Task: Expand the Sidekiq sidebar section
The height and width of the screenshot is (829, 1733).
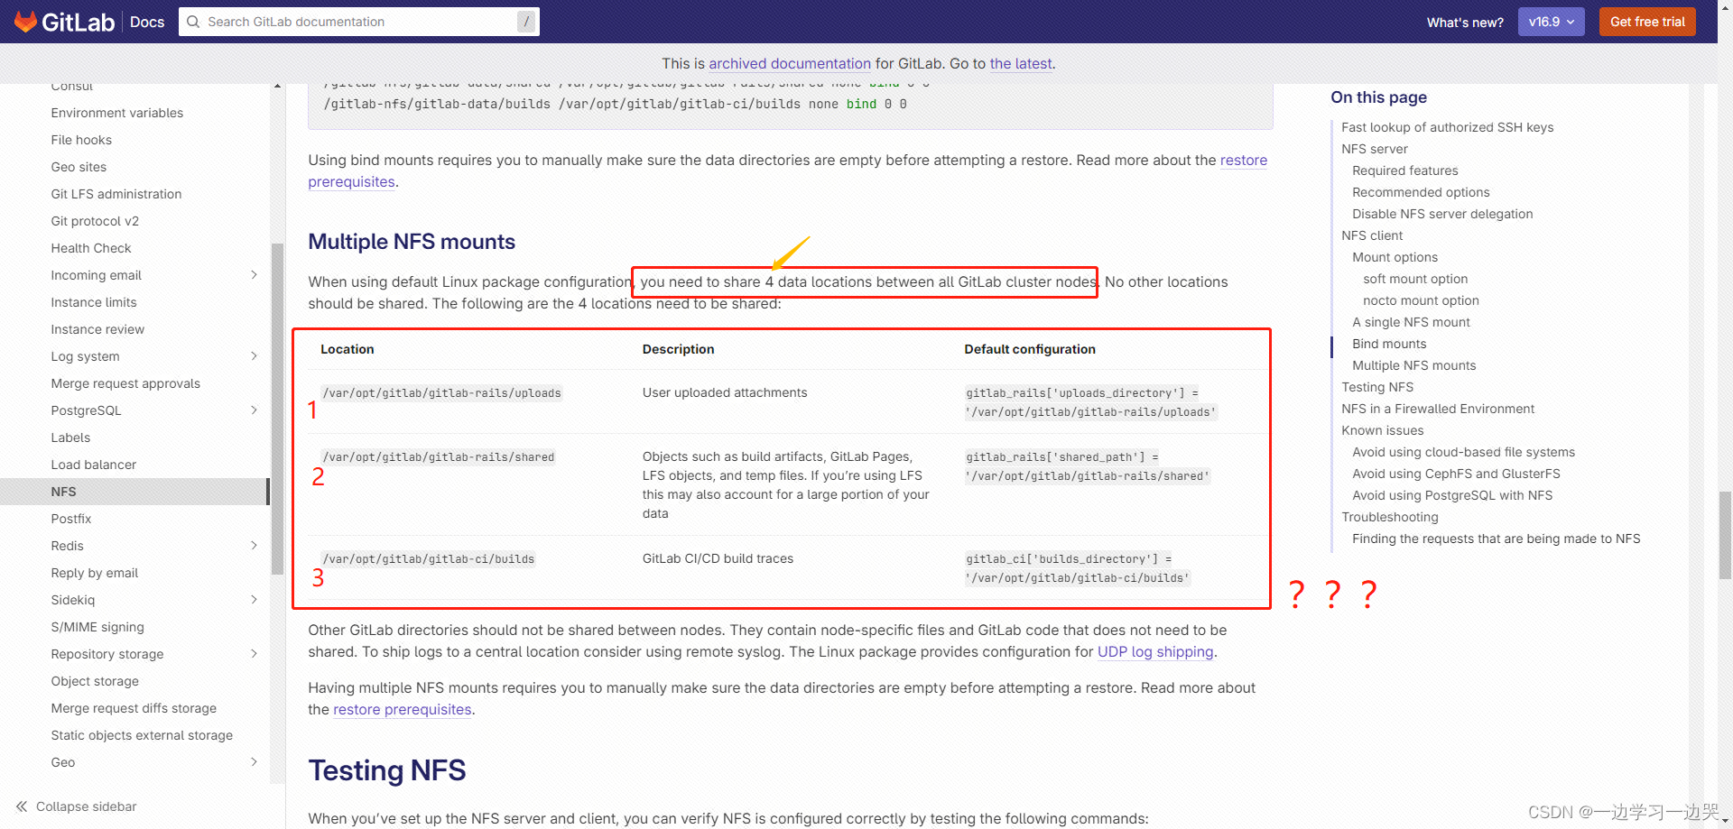Action: click(x=254, y=600)
